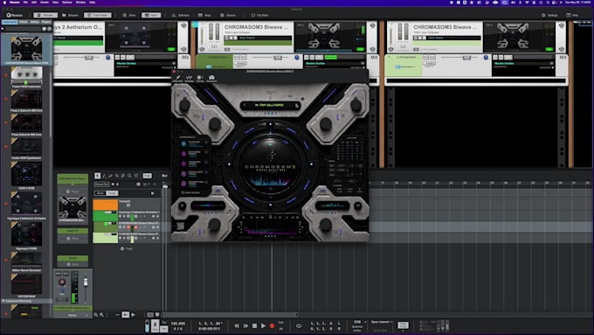Open the Sync Internal dropdown in transport
The width and height of the screenshot is (594, 335).
pos(381,322)
